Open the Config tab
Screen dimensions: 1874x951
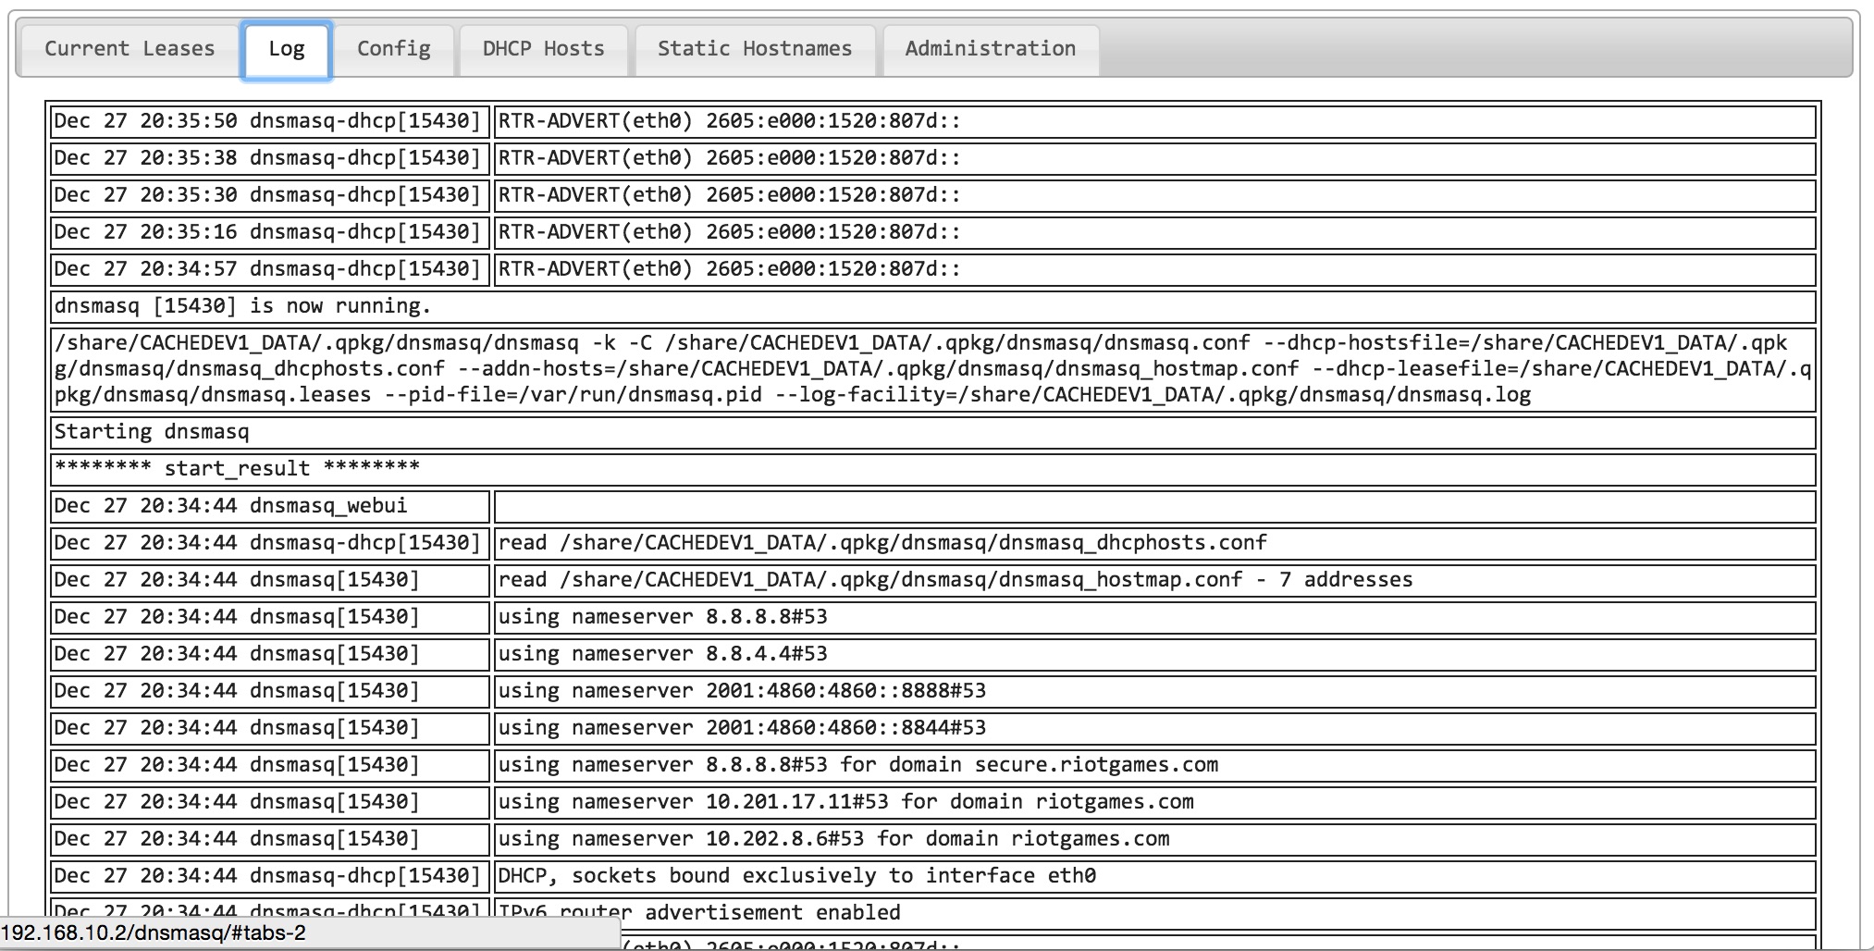[x=394, y=49]
